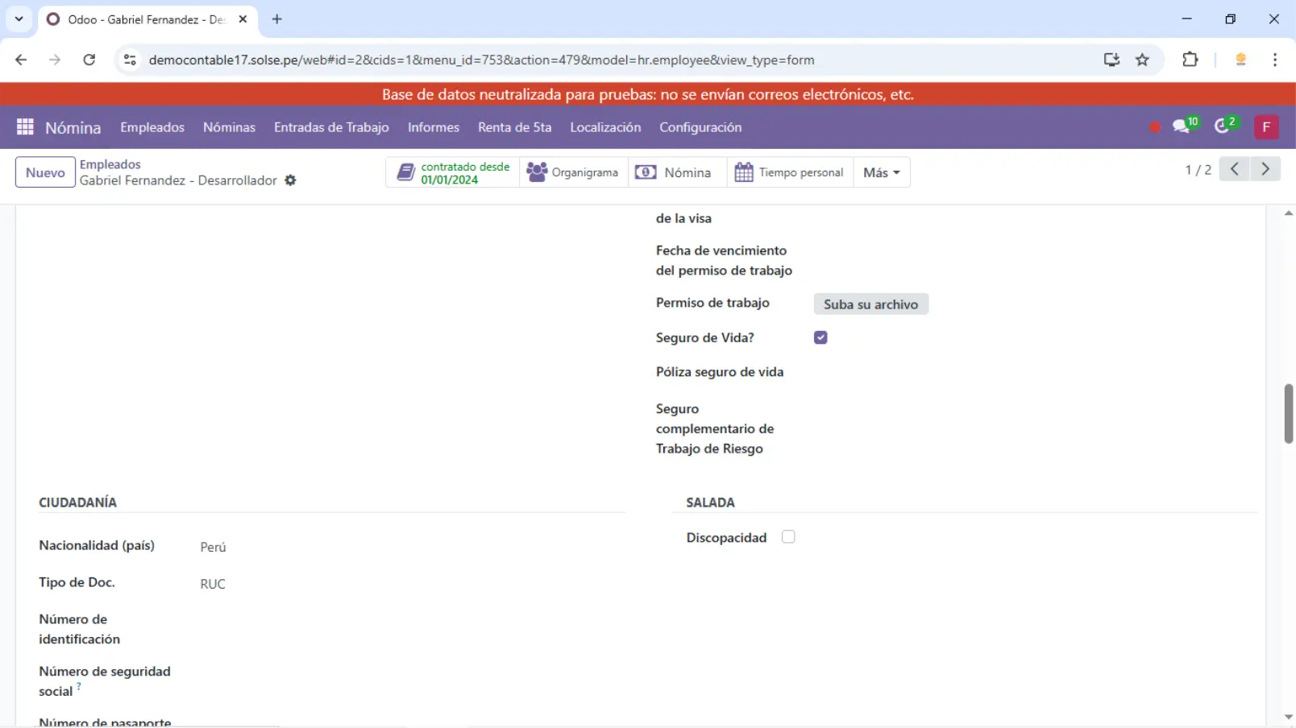Go to next employee record arrow
1296x728 pixels.
[1265, 169]
